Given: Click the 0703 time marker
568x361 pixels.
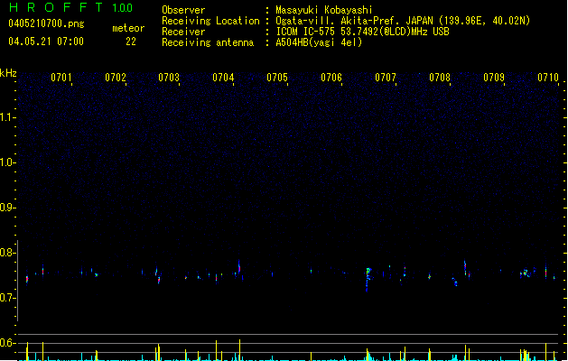Looking at the screenshot, I should (169, 78).
